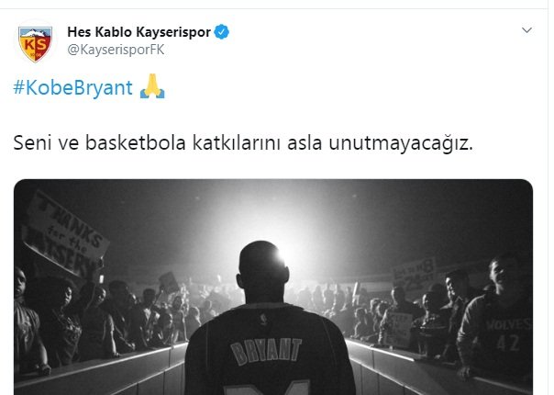
Task: Open the black-and-white Kobe Bryant photo
Action: tap(273, 287)
